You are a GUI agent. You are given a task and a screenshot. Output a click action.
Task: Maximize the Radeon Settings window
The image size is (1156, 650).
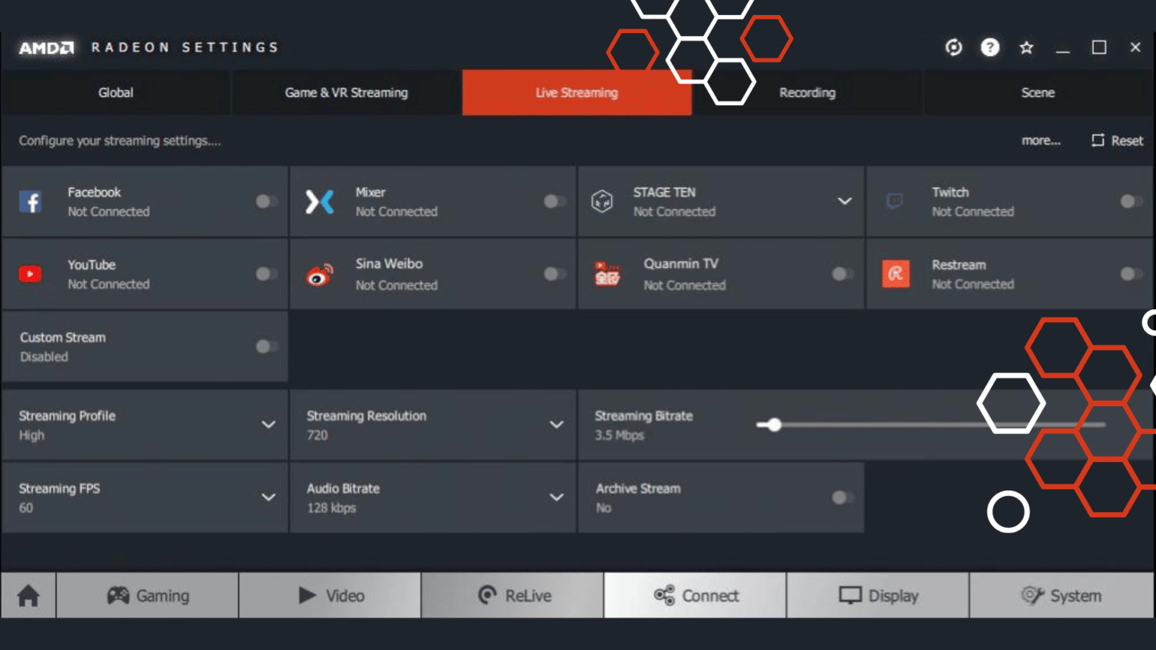click(x=1099, y=47)
